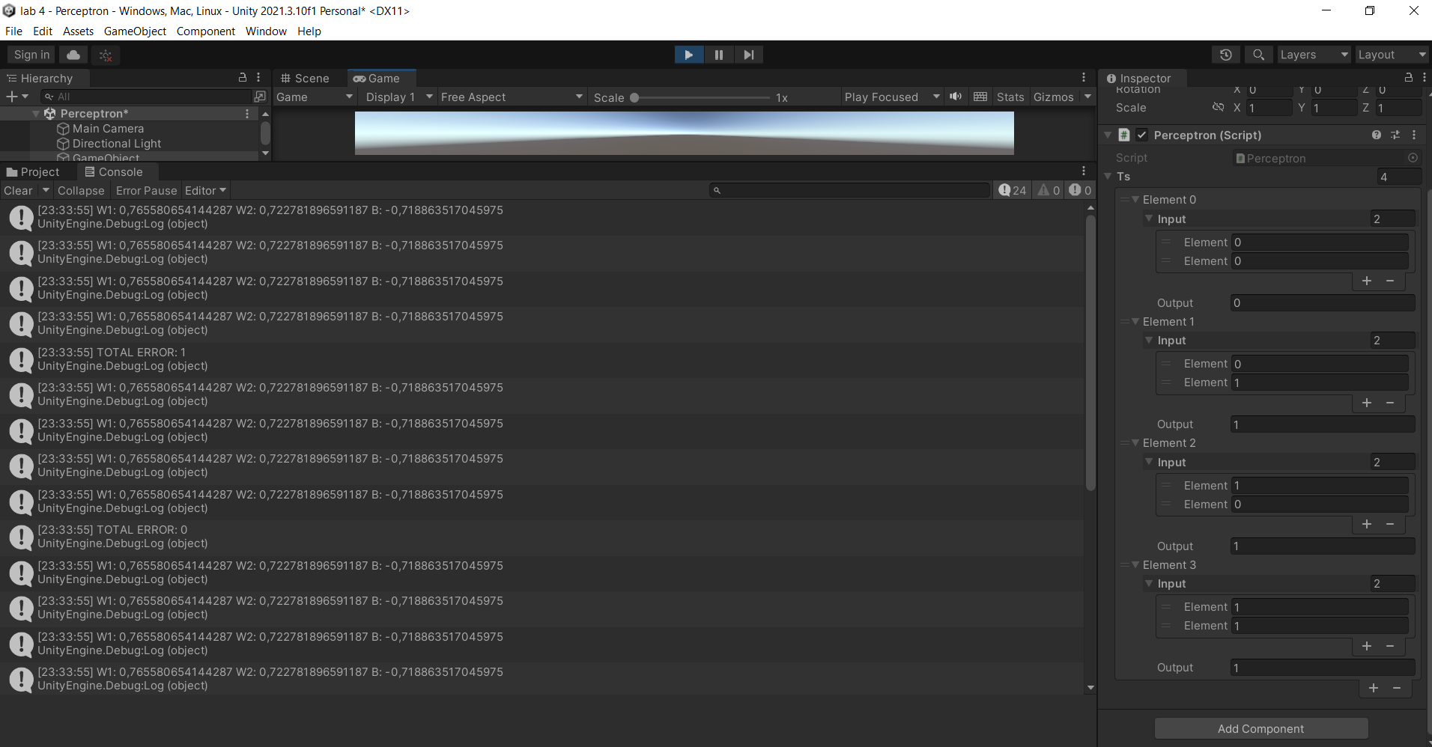
Task: Open the presets icon for Perceptron Script
Action: pyautogui.click(x=1395, y=135)
